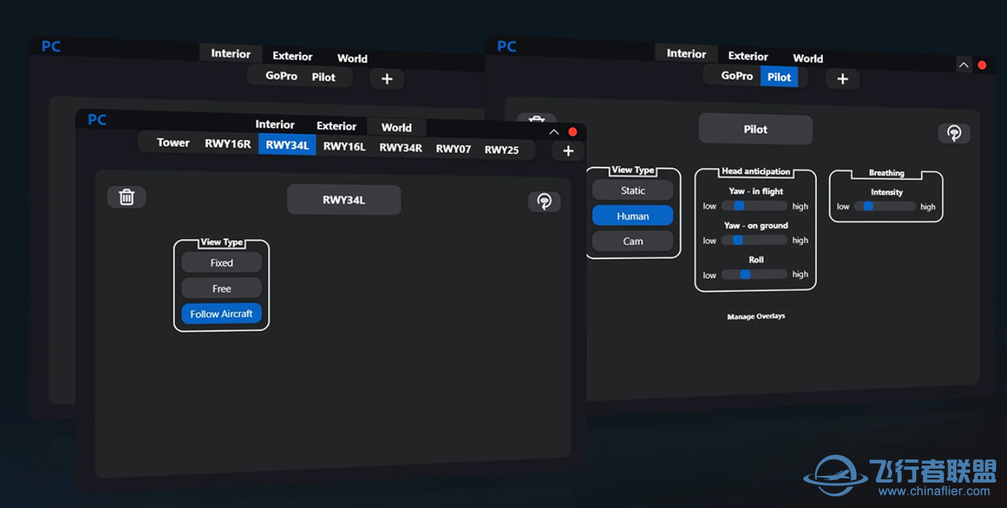Screen dimensions: 1007x508
Task: Select GoPro camera in the back-left window
Action: tap(282, 76)
